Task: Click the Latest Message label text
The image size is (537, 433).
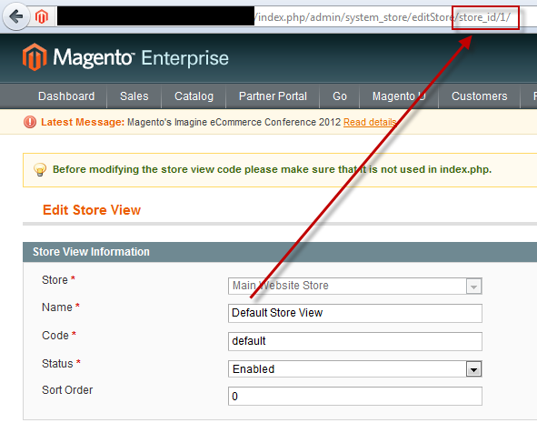Action: tap(83, 122)
